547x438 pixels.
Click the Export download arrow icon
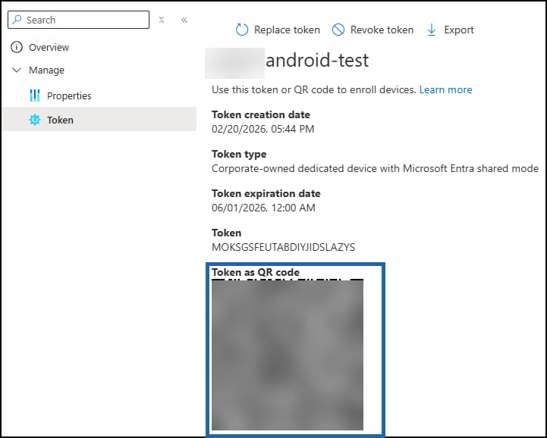tap(432, 30)
